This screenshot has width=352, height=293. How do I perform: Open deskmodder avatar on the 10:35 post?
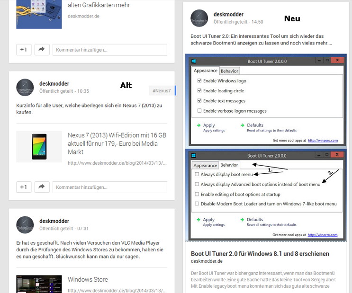25,88
